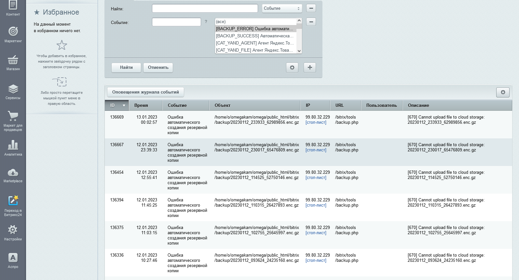Click Оповещения журнала событий button

click(145, 92)
